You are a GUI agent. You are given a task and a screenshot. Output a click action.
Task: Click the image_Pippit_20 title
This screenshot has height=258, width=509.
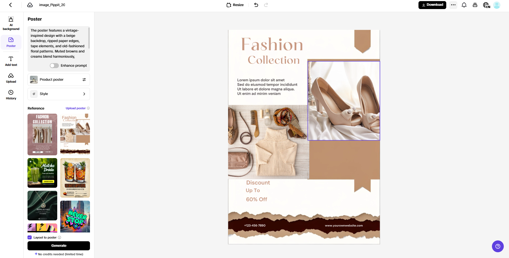coord(52,5)
